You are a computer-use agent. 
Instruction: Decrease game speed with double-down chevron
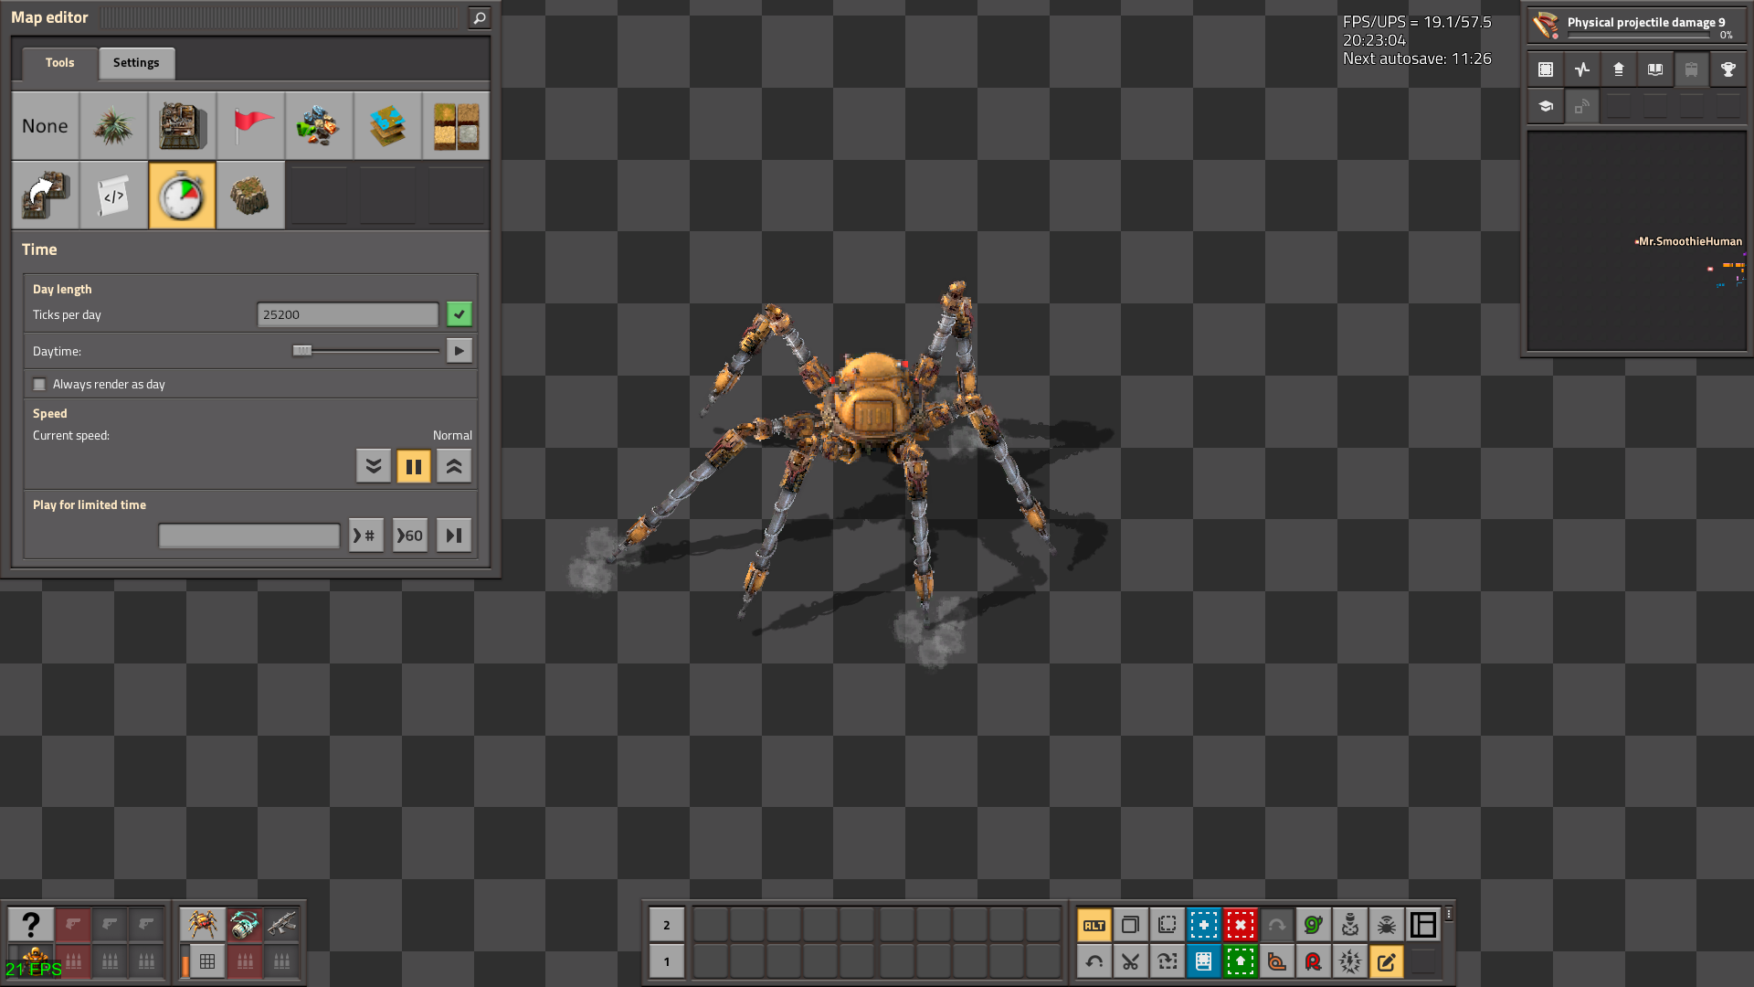click(374, 466)
